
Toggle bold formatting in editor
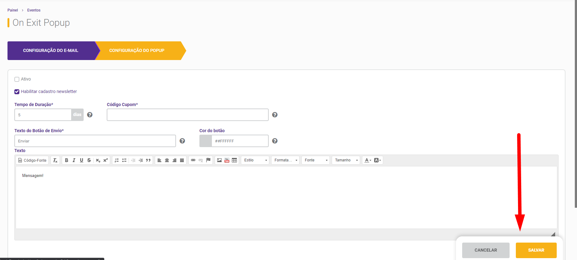[x=66, y=160]
